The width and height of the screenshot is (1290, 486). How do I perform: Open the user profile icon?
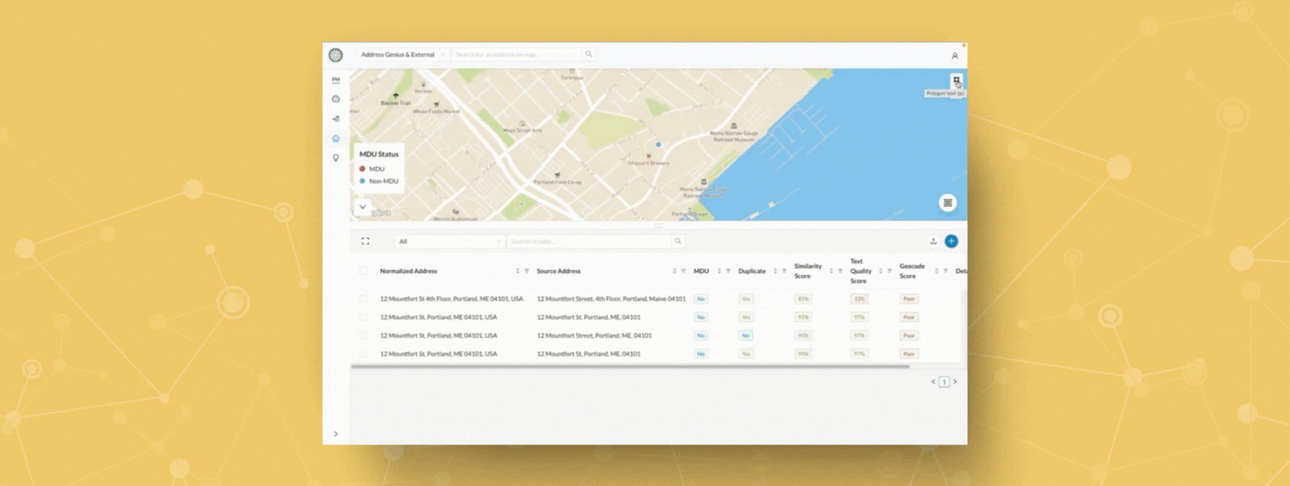955,56
